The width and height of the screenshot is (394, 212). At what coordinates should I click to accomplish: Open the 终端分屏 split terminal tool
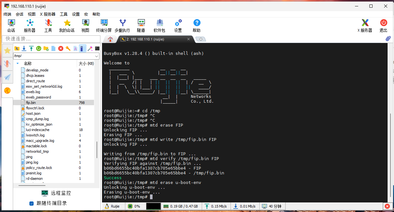[x=104, y=26]
